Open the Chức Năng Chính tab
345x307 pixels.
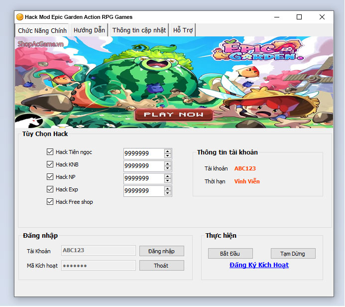pyautogui.click(x=42, y=30)
